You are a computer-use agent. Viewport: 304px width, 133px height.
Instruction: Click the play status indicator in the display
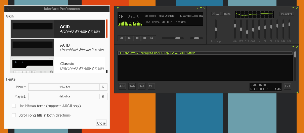point(121,17)
